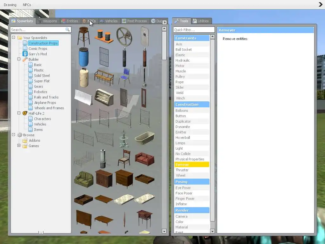This screenshot has width=325, height=244.
Task: Click the search magnifier icon
Action: pyautogui.click(x=67, y=30)
